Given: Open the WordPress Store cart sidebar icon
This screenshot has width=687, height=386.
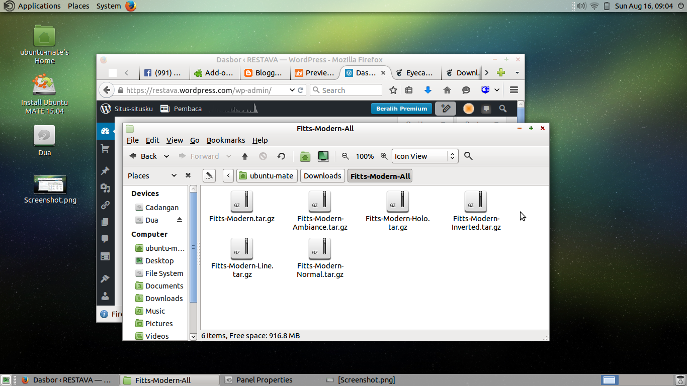Looking at the screenshot, I should click(x=105, y=149).
